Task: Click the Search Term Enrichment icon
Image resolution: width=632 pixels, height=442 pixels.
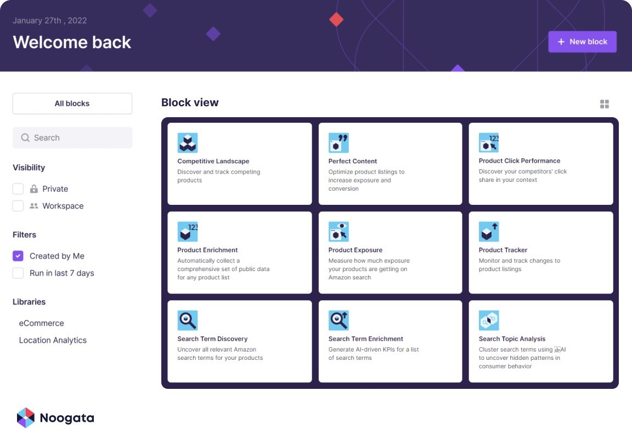Action: (x=338, y=320)
